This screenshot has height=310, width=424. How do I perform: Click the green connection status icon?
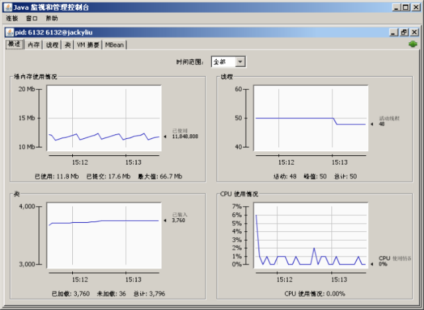(x=413, y=44)
